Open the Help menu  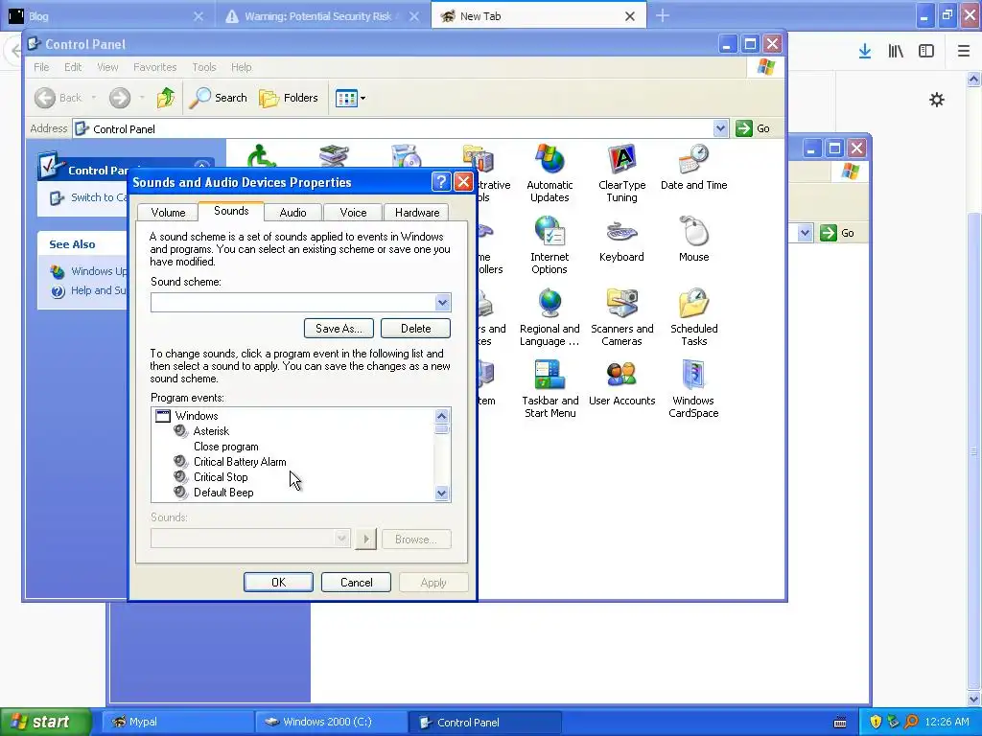(x=241, y=67)
